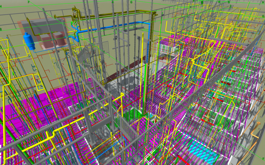Select the olive-colored overhead pipe run
This screenshot has height=165, width=265.
pos(116,14)
